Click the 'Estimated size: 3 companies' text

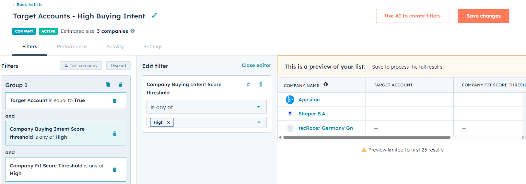click(94, 31)
